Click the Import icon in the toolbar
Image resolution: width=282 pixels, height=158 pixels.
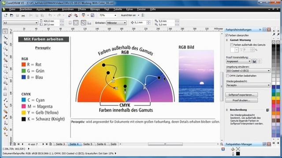click(70, 15)
